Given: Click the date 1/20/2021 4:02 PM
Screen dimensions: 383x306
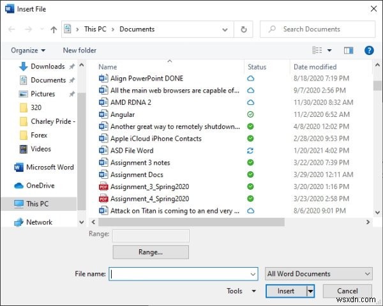Looking at the screenshot, I should point(321,151).
